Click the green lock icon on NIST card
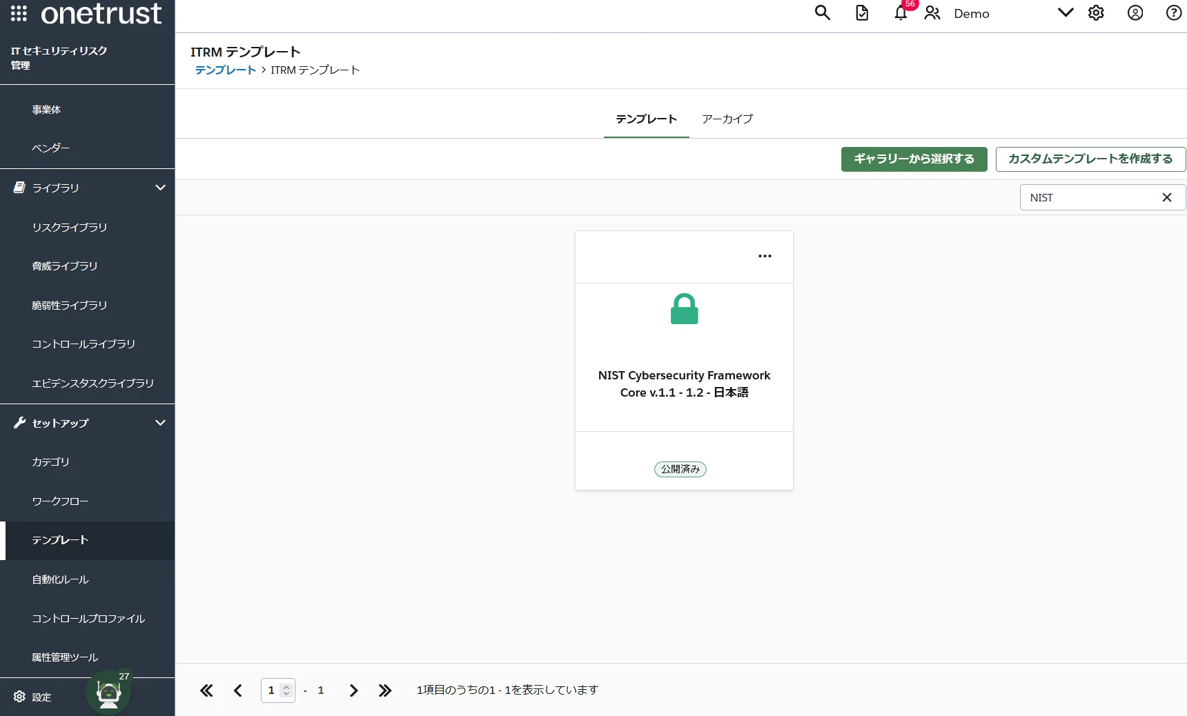Viewport: 1187px width, 716px height. pos(685,309)
